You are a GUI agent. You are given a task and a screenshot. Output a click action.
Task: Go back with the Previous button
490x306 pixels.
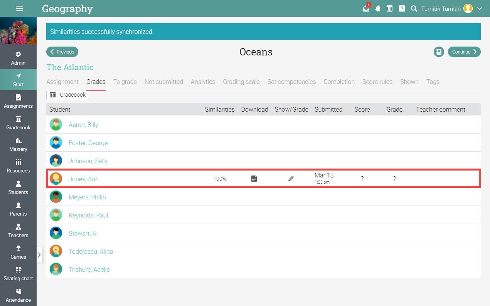(x=62, y=52)
